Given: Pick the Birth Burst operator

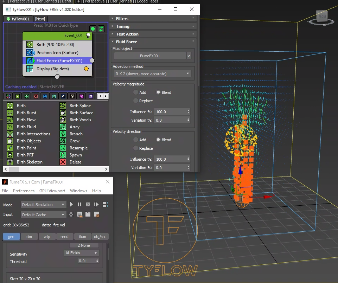Looking at the screenshot, I should tap(21, 113).
